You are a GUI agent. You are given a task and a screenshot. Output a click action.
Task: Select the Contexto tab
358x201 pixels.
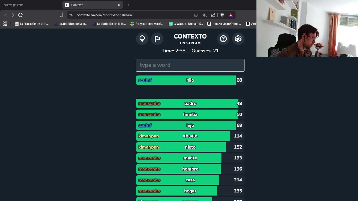[93, 5]
